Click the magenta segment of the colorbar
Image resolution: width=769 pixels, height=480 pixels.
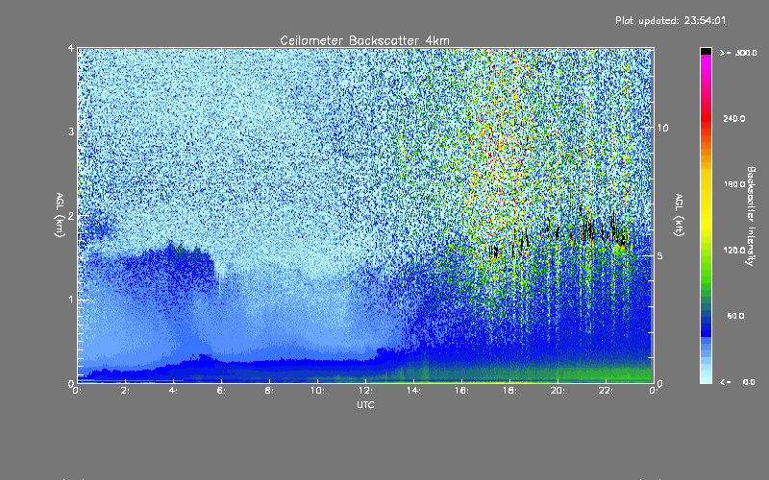pyautogui.click(x=706, y=63)
